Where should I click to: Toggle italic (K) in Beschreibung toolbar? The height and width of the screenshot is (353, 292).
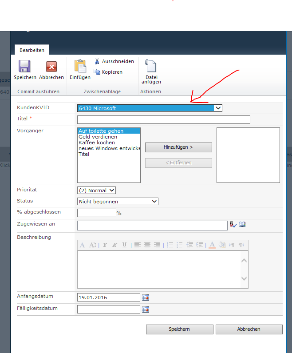click(x=115, y=245)
